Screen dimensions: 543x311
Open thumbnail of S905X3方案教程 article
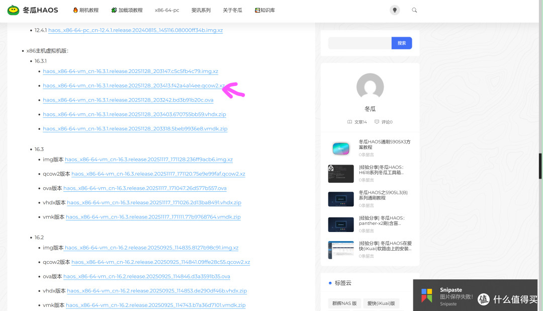pos(341,148)
